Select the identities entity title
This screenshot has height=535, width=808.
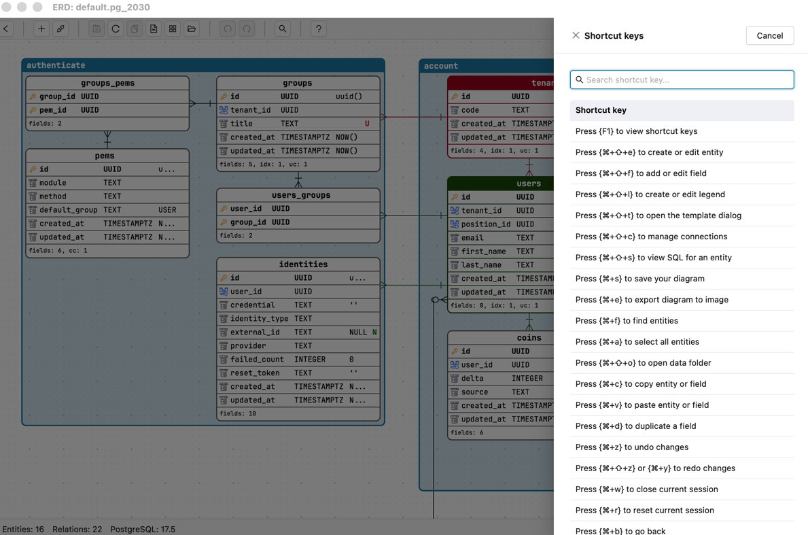298,264
